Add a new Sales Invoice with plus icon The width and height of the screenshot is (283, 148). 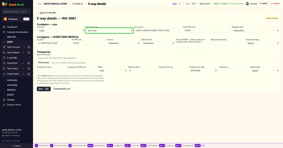point(29,47)
